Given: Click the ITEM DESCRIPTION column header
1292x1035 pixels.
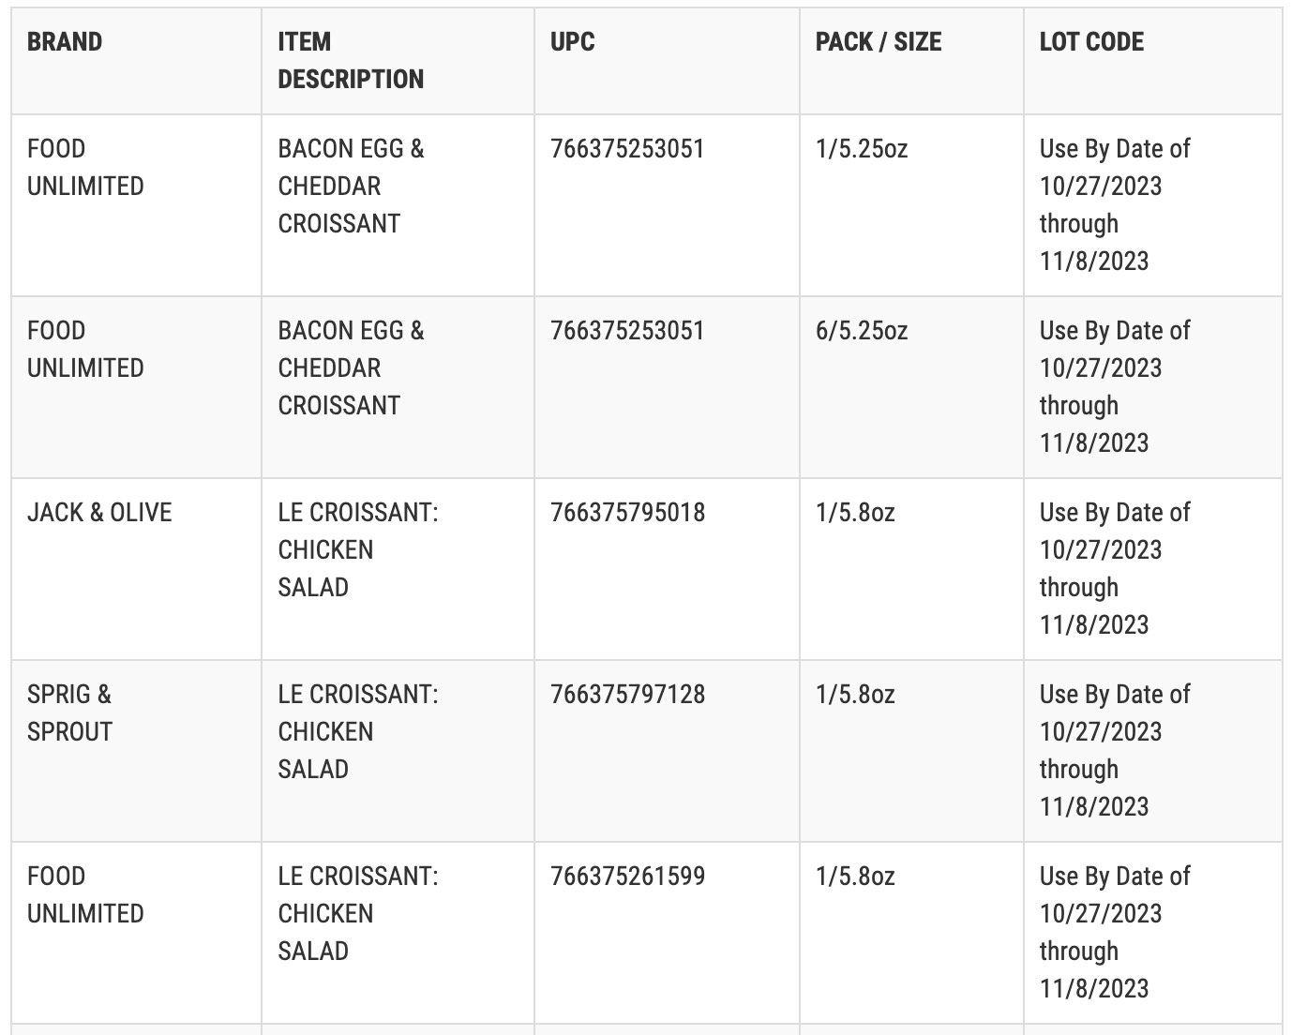Looking at the screenshot, I should [x=398, y=61].
